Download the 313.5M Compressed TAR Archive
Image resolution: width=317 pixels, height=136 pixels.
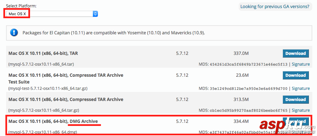click(x=296, y=99)
